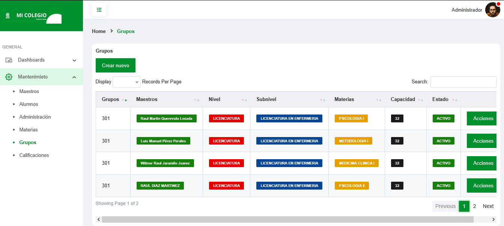Sort table by Estado column arrows

pos(454,100)
